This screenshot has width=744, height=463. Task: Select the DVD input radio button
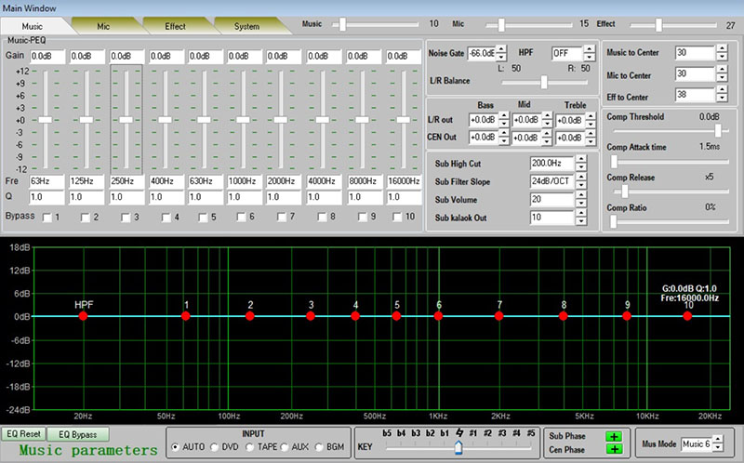click(215, 447)
